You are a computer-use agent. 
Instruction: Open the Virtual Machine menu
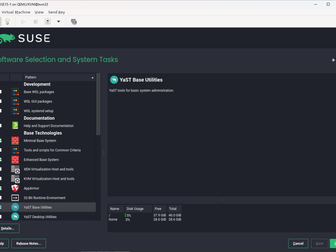click(x=16, y=12)
